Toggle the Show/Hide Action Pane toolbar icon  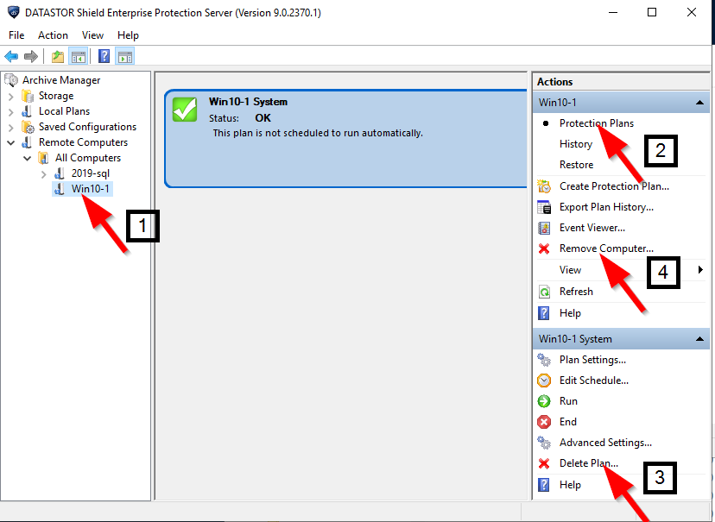pos(125,56)
